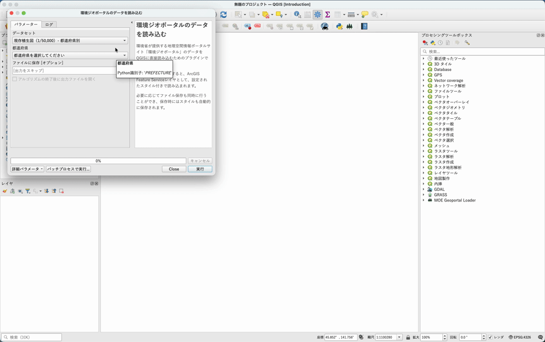Toggle the open output file after algorithm checkbox
The height and width of the screenshot is (342, 545).
(x=13, y=78)
